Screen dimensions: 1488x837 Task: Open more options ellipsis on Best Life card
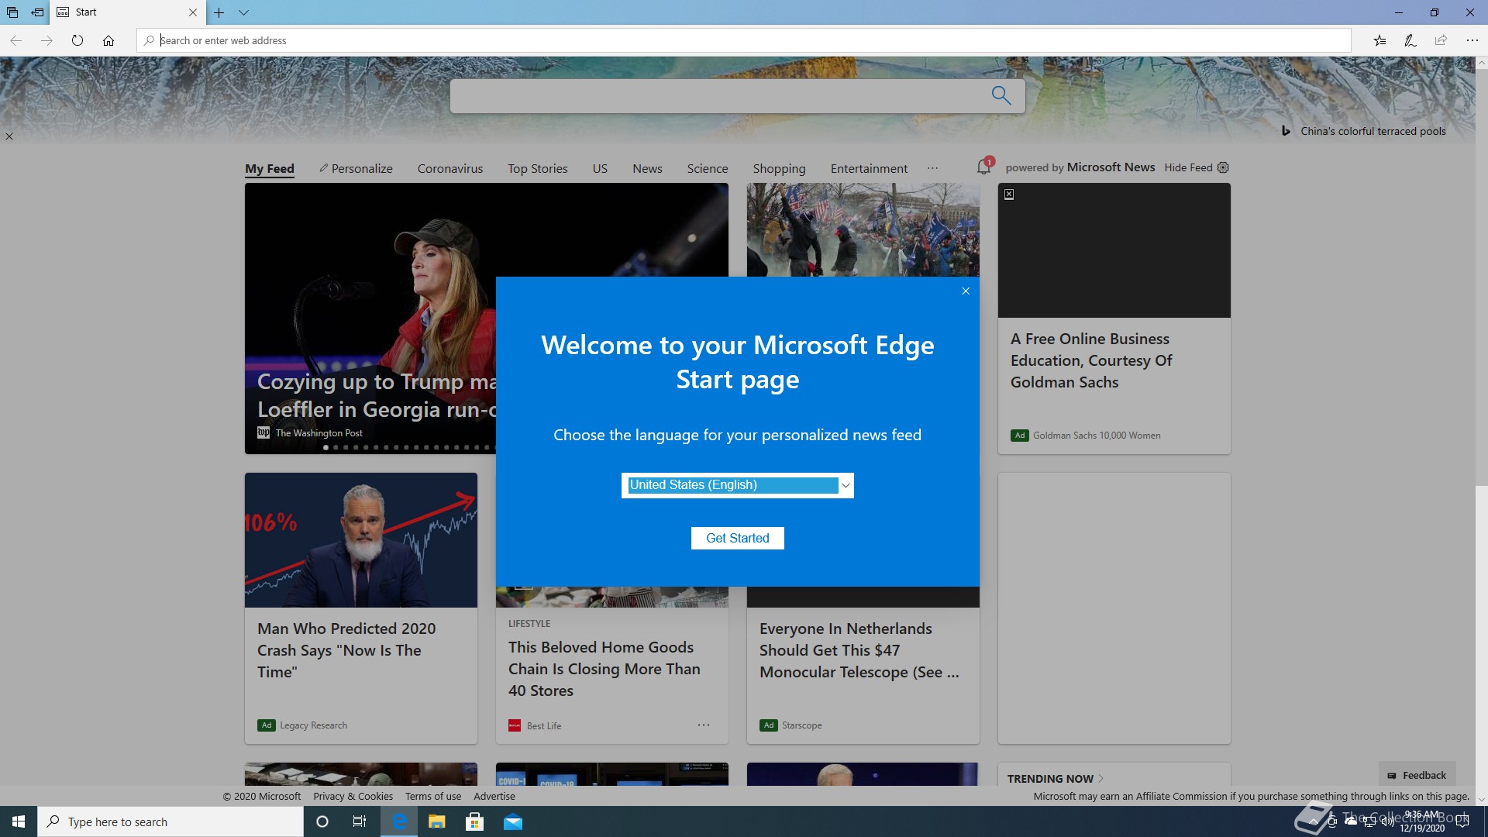(x=704, y=725)
